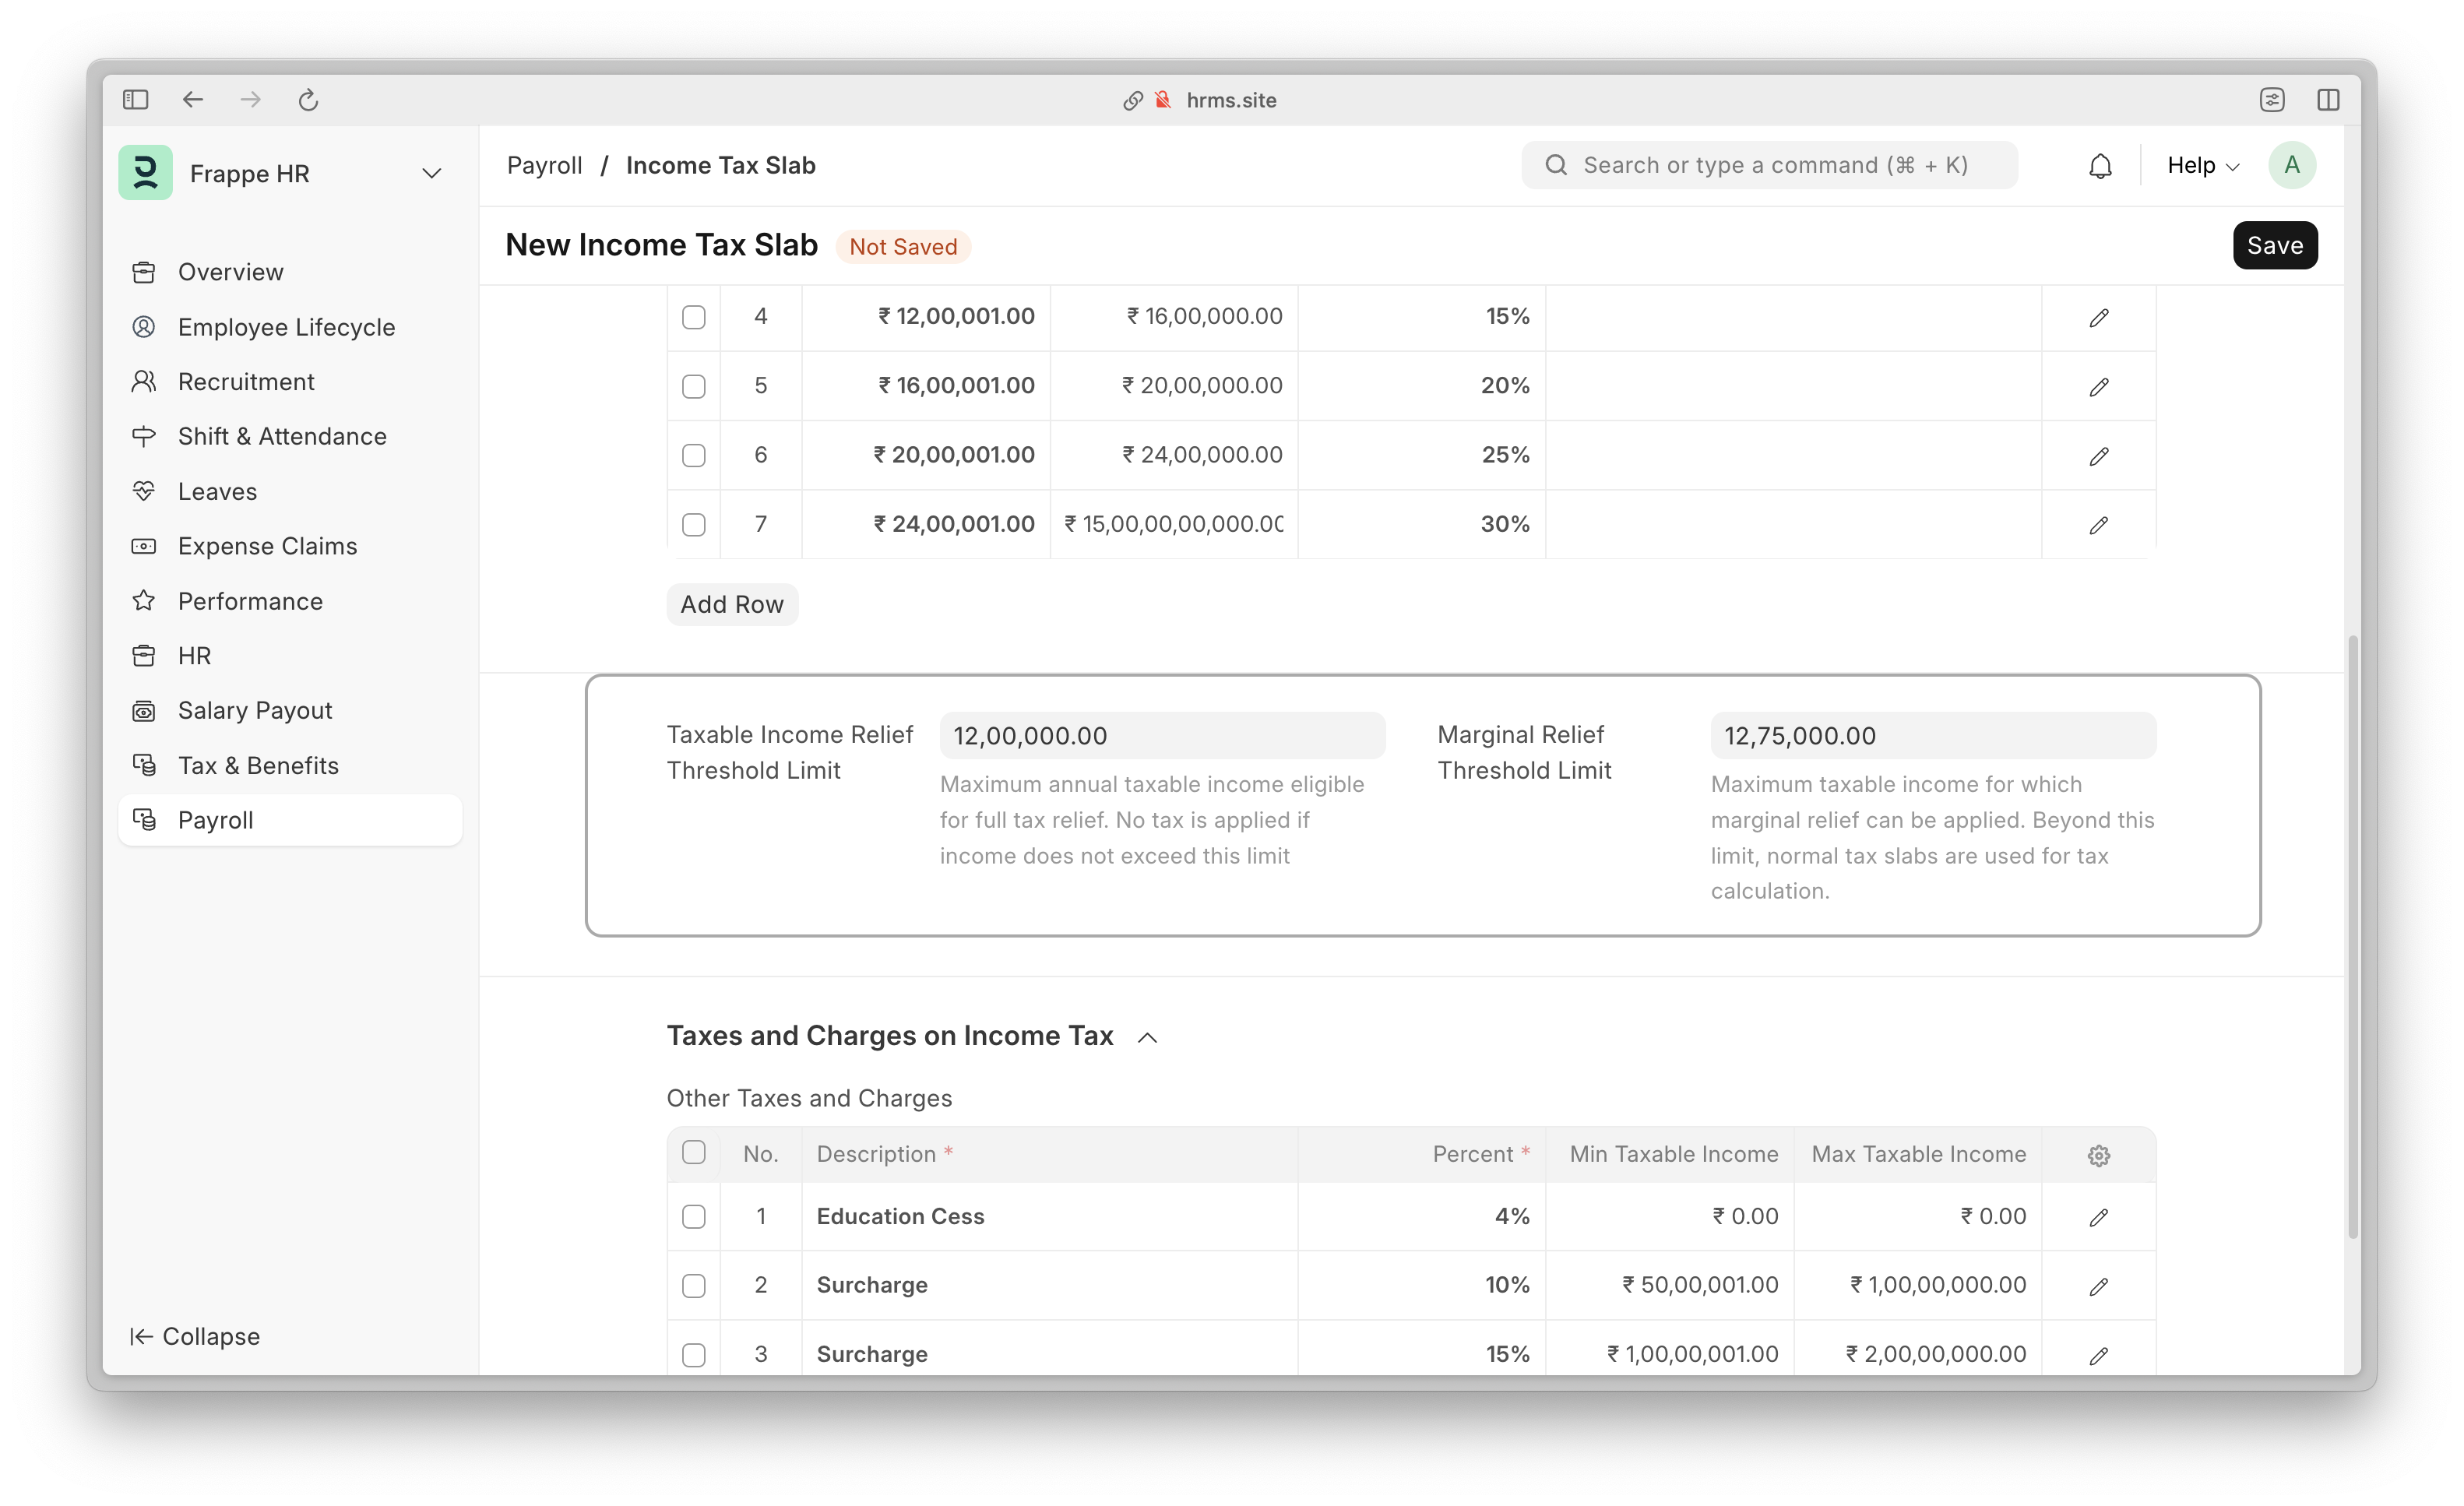Reload page with browser refresh icon

[308, 100]
